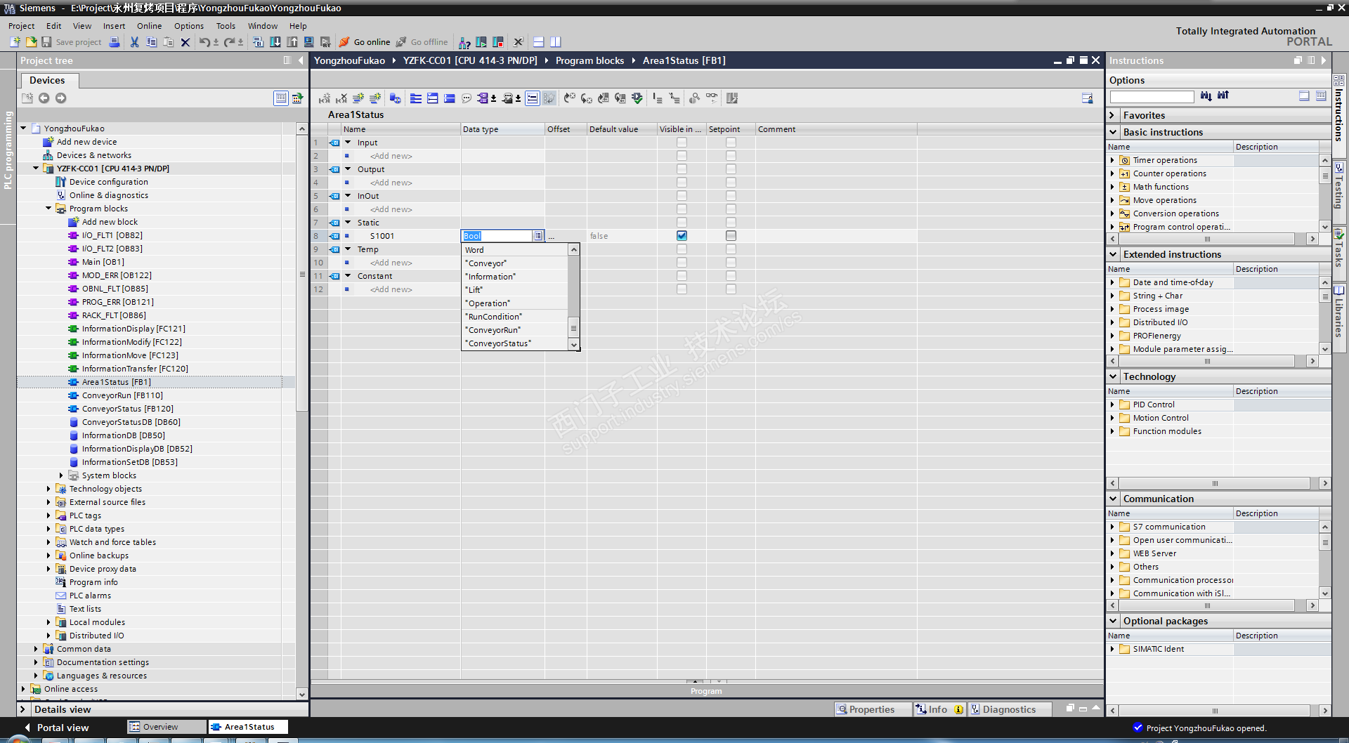
Task: Click Basic instructions horizontal scrollbar thumb
Action: 1207,239
